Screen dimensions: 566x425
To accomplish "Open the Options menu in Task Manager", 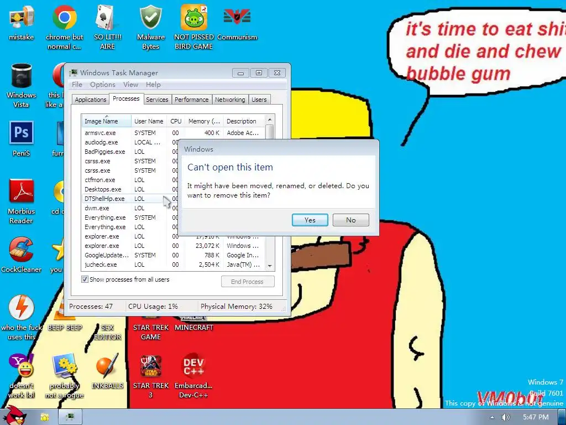I will [102, 85].
